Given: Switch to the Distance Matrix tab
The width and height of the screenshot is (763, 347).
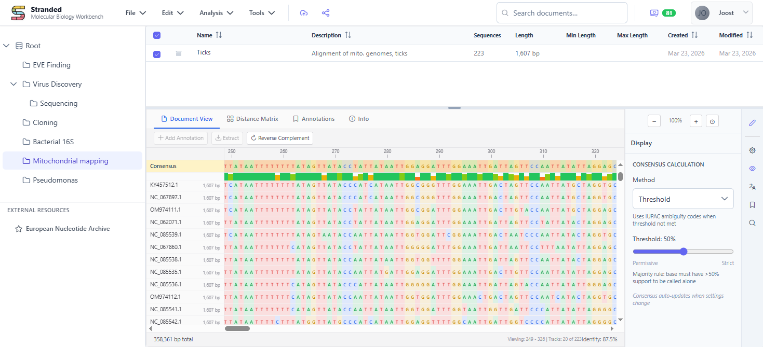Looking at the screenshot, I should pyautogui.click(x=252, y=118).
